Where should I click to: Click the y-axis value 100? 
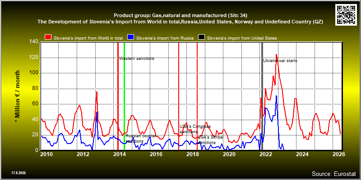(34, 73)
